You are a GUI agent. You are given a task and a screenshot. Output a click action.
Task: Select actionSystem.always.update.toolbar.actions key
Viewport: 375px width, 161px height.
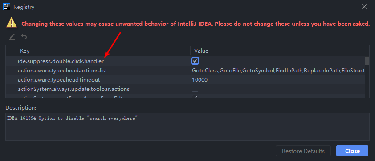73,89
